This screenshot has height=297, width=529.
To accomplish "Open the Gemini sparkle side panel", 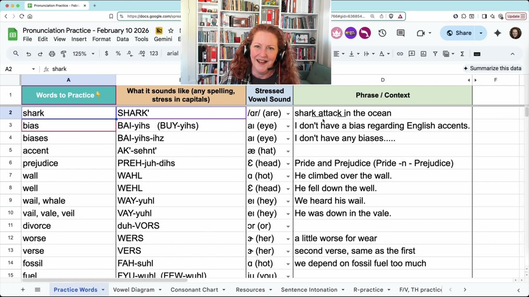I will coord(498,33).
